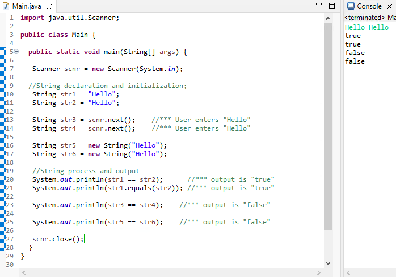Click the import java.util.Scanner line
The width and height of the screenshot is (396, 277).
pos(70,18)
